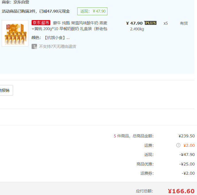Screen dimensions: 197x195
Task: Click the 运费券 label
Action: (147, 173)
